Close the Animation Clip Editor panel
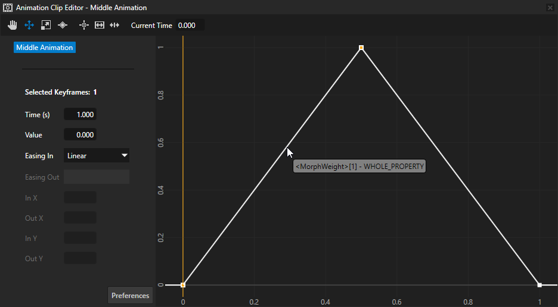The width and height of the screenshot is (558, 307). click(550, 8)
